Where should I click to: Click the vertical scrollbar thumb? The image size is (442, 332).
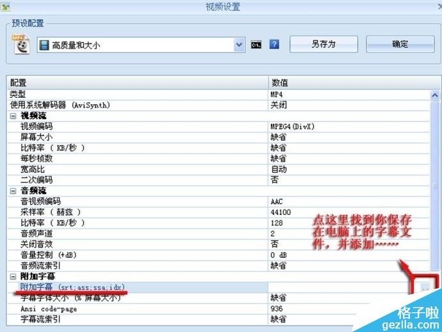point(435,186)
